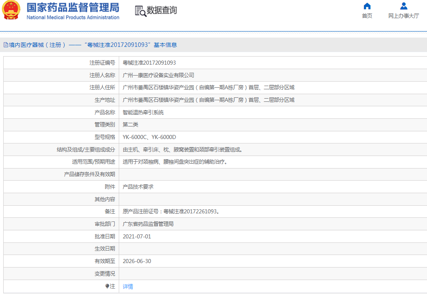This screenshot has height=297, width=427.
Task: Click the 数据查询 heading text
Action: click(x=162, y=11)
